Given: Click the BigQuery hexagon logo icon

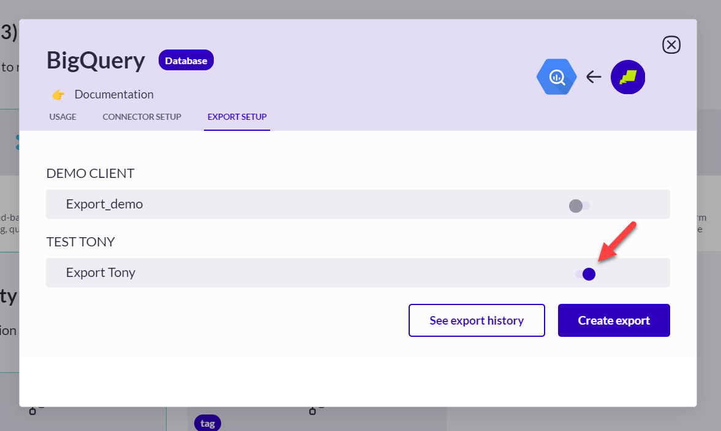Looking at the screenshot, I should [x=556, y=77].
